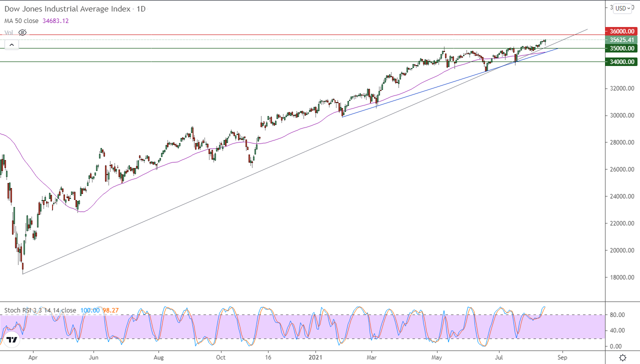The width and height of the screenshot is (640, 364).
Task: Click the green 35000.00 price label
Action: 620,48
